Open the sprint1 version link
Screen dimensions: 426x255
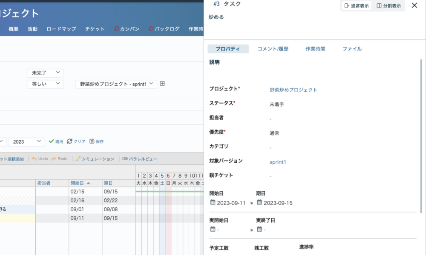coord(278,162)
